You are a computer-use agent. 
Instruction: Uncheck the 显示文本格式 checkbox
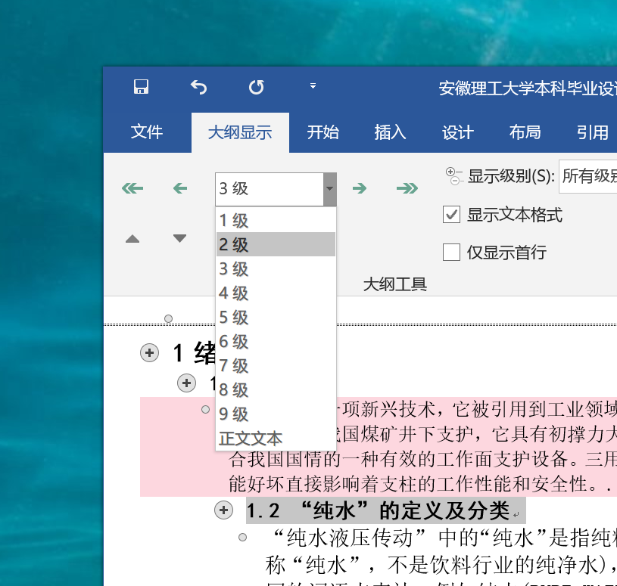coord(452,215)
